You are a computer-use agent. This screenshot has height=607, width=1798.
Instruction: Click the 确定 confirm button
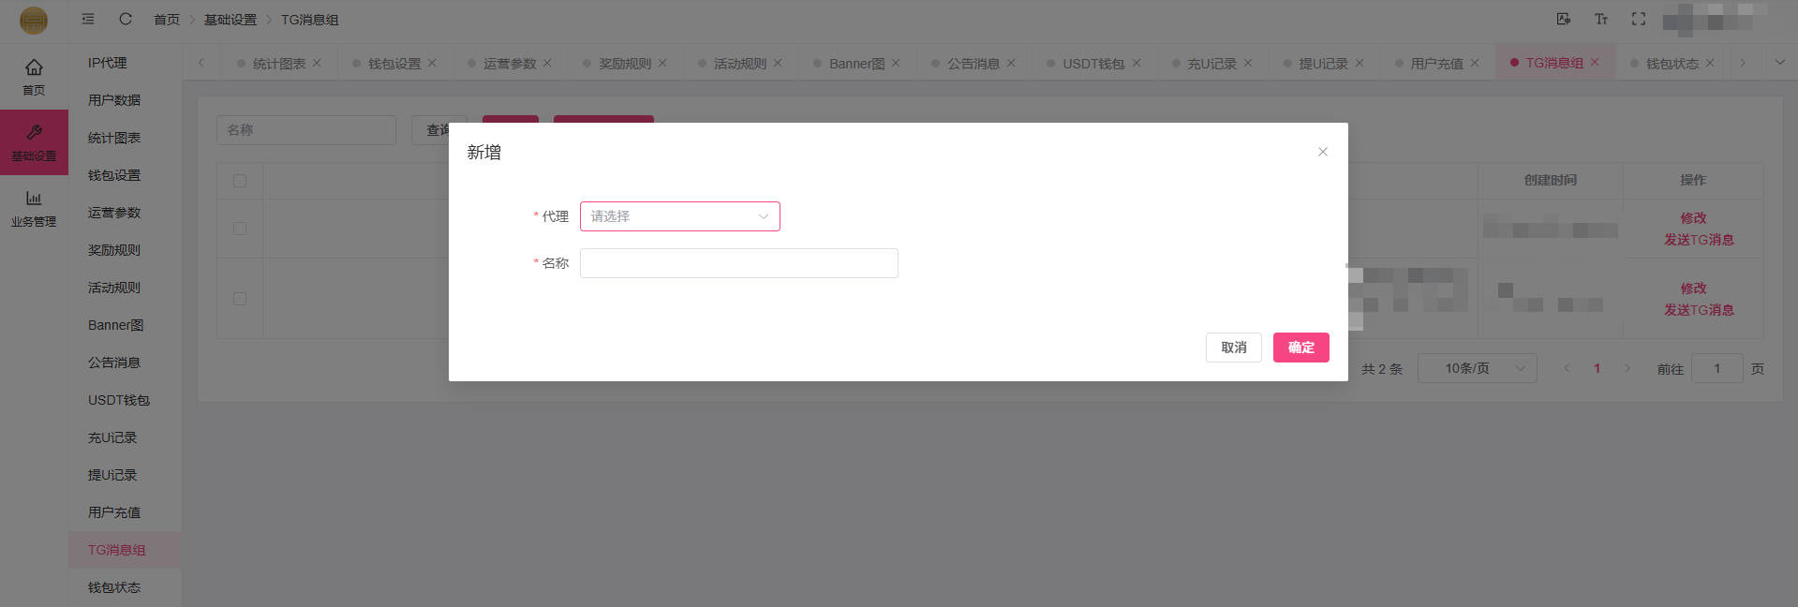coord(1300,348)
